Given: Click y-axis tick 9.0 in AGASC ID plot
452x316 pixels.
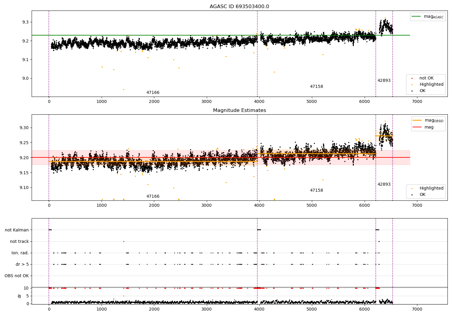Looking at the screenshot, I should coord(25,78).
